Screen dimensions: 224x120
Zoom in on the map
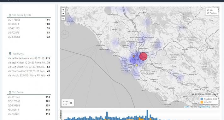coord(63,10)
